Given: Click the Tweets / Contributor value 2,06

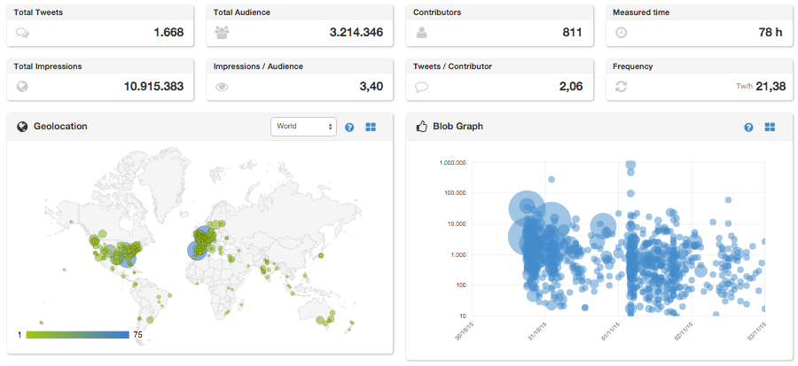Looking at the screenshot, I should tap(570, 87).
